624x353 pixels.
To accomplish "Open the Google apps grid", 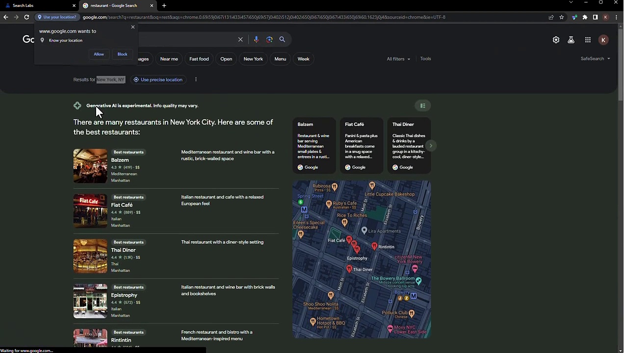I will tap(588, 40).
